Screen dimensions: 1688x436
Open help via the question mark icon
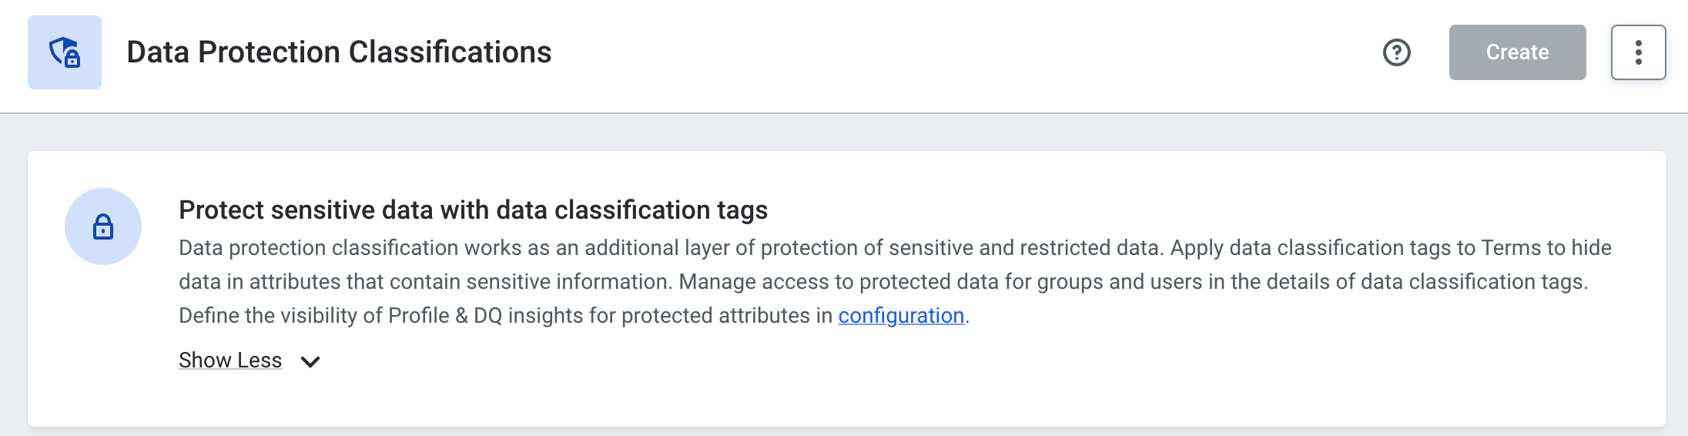point(1396,52)
